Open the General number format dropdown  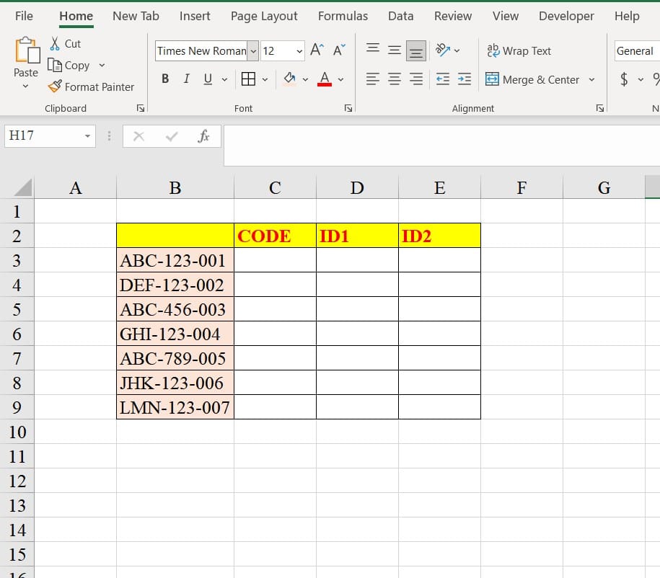[x=635, y=50]
